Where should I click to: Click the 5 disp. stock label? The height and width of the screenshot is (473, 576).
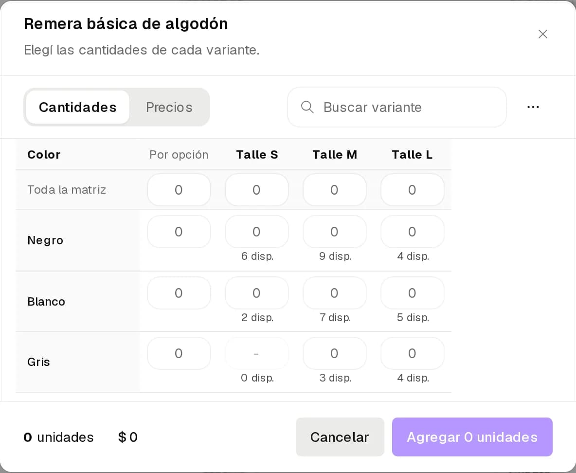coord(413,318)
